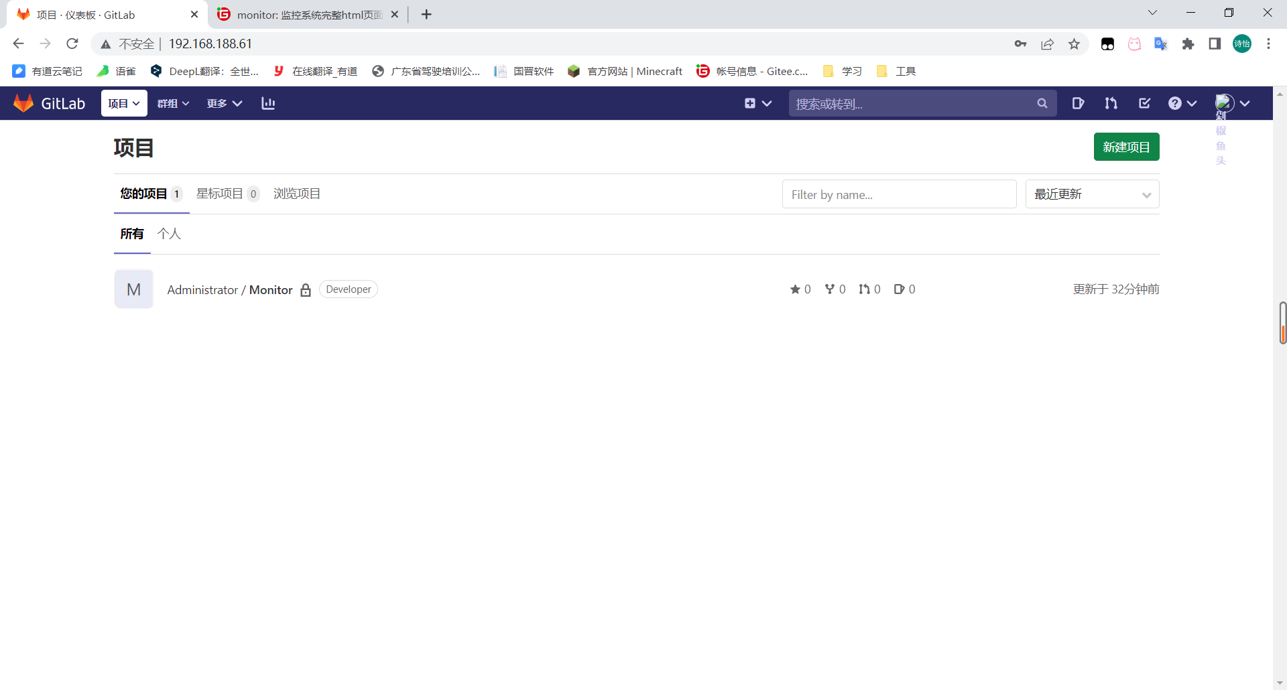Click the activity chart icon near 更多
The image size is (1287, 690).
268,103
